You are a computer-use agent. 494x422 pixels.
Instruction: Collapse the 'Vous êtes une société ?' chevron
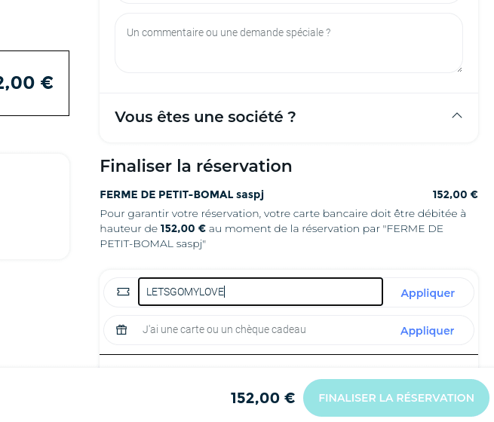coord(457,116)
